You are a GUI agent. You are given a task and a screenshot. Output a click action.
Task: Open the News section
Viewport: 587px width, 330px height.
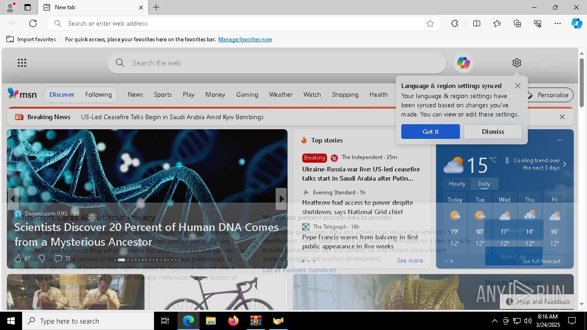(x=135, y=94)
